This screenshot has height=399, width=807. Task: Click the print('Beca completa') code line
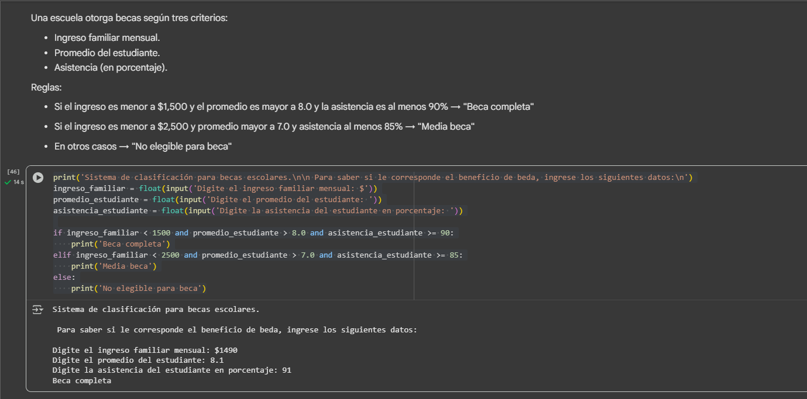[121, 244]
